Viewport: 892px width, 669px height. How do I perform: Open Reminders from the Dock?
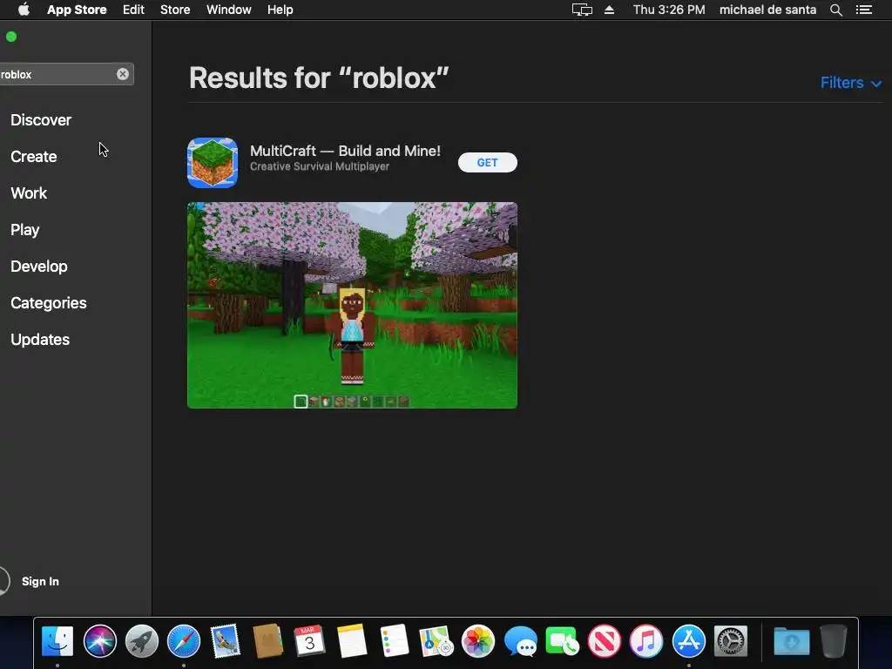point(394,641)
